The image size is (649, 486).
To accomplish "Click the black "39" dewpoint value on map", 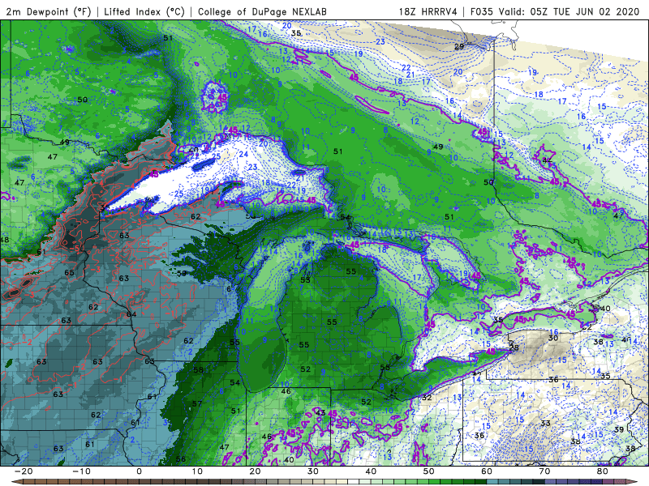I will (619, 429).
